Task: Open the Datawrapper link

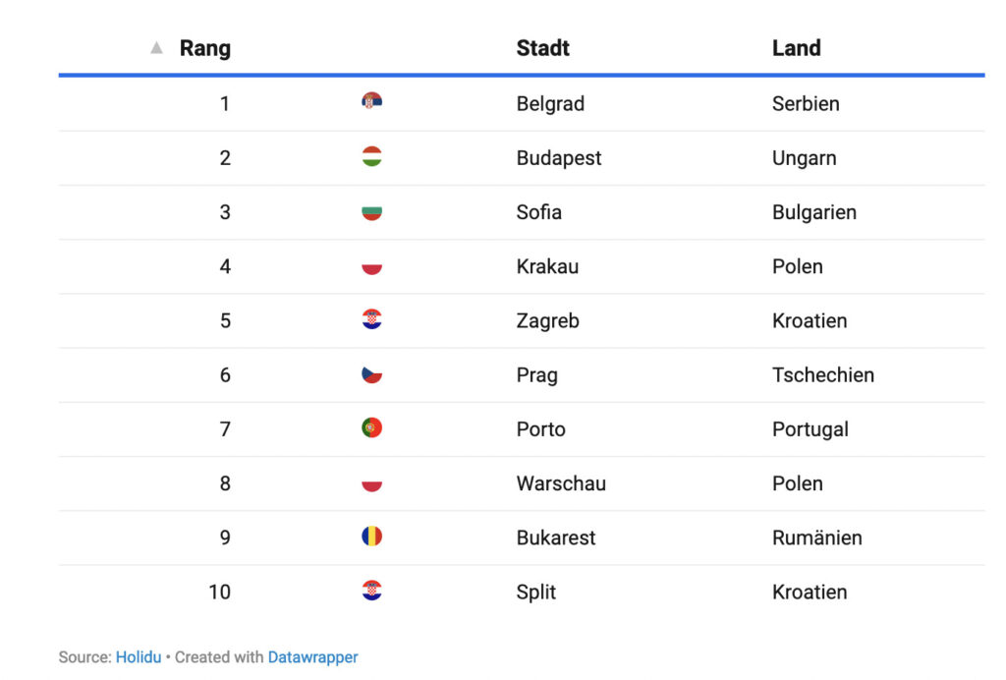Action: (312, 657)
